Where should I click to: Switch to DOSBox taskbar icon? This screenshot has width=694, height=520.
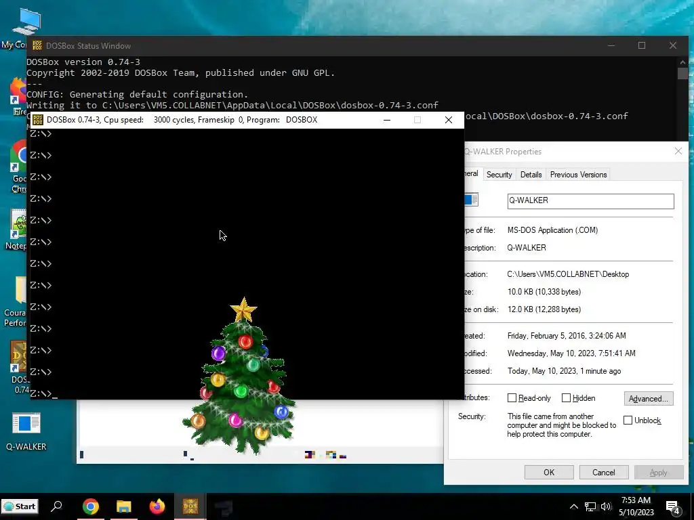pos(190,506)
